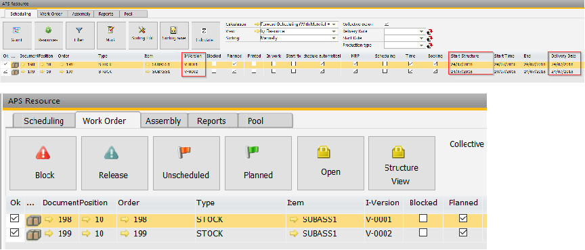Click Item link arrow for V-0001 row, lower grid
Image resolution: width=585 pixels, height=250 pixels.
[x=295, y=220]
